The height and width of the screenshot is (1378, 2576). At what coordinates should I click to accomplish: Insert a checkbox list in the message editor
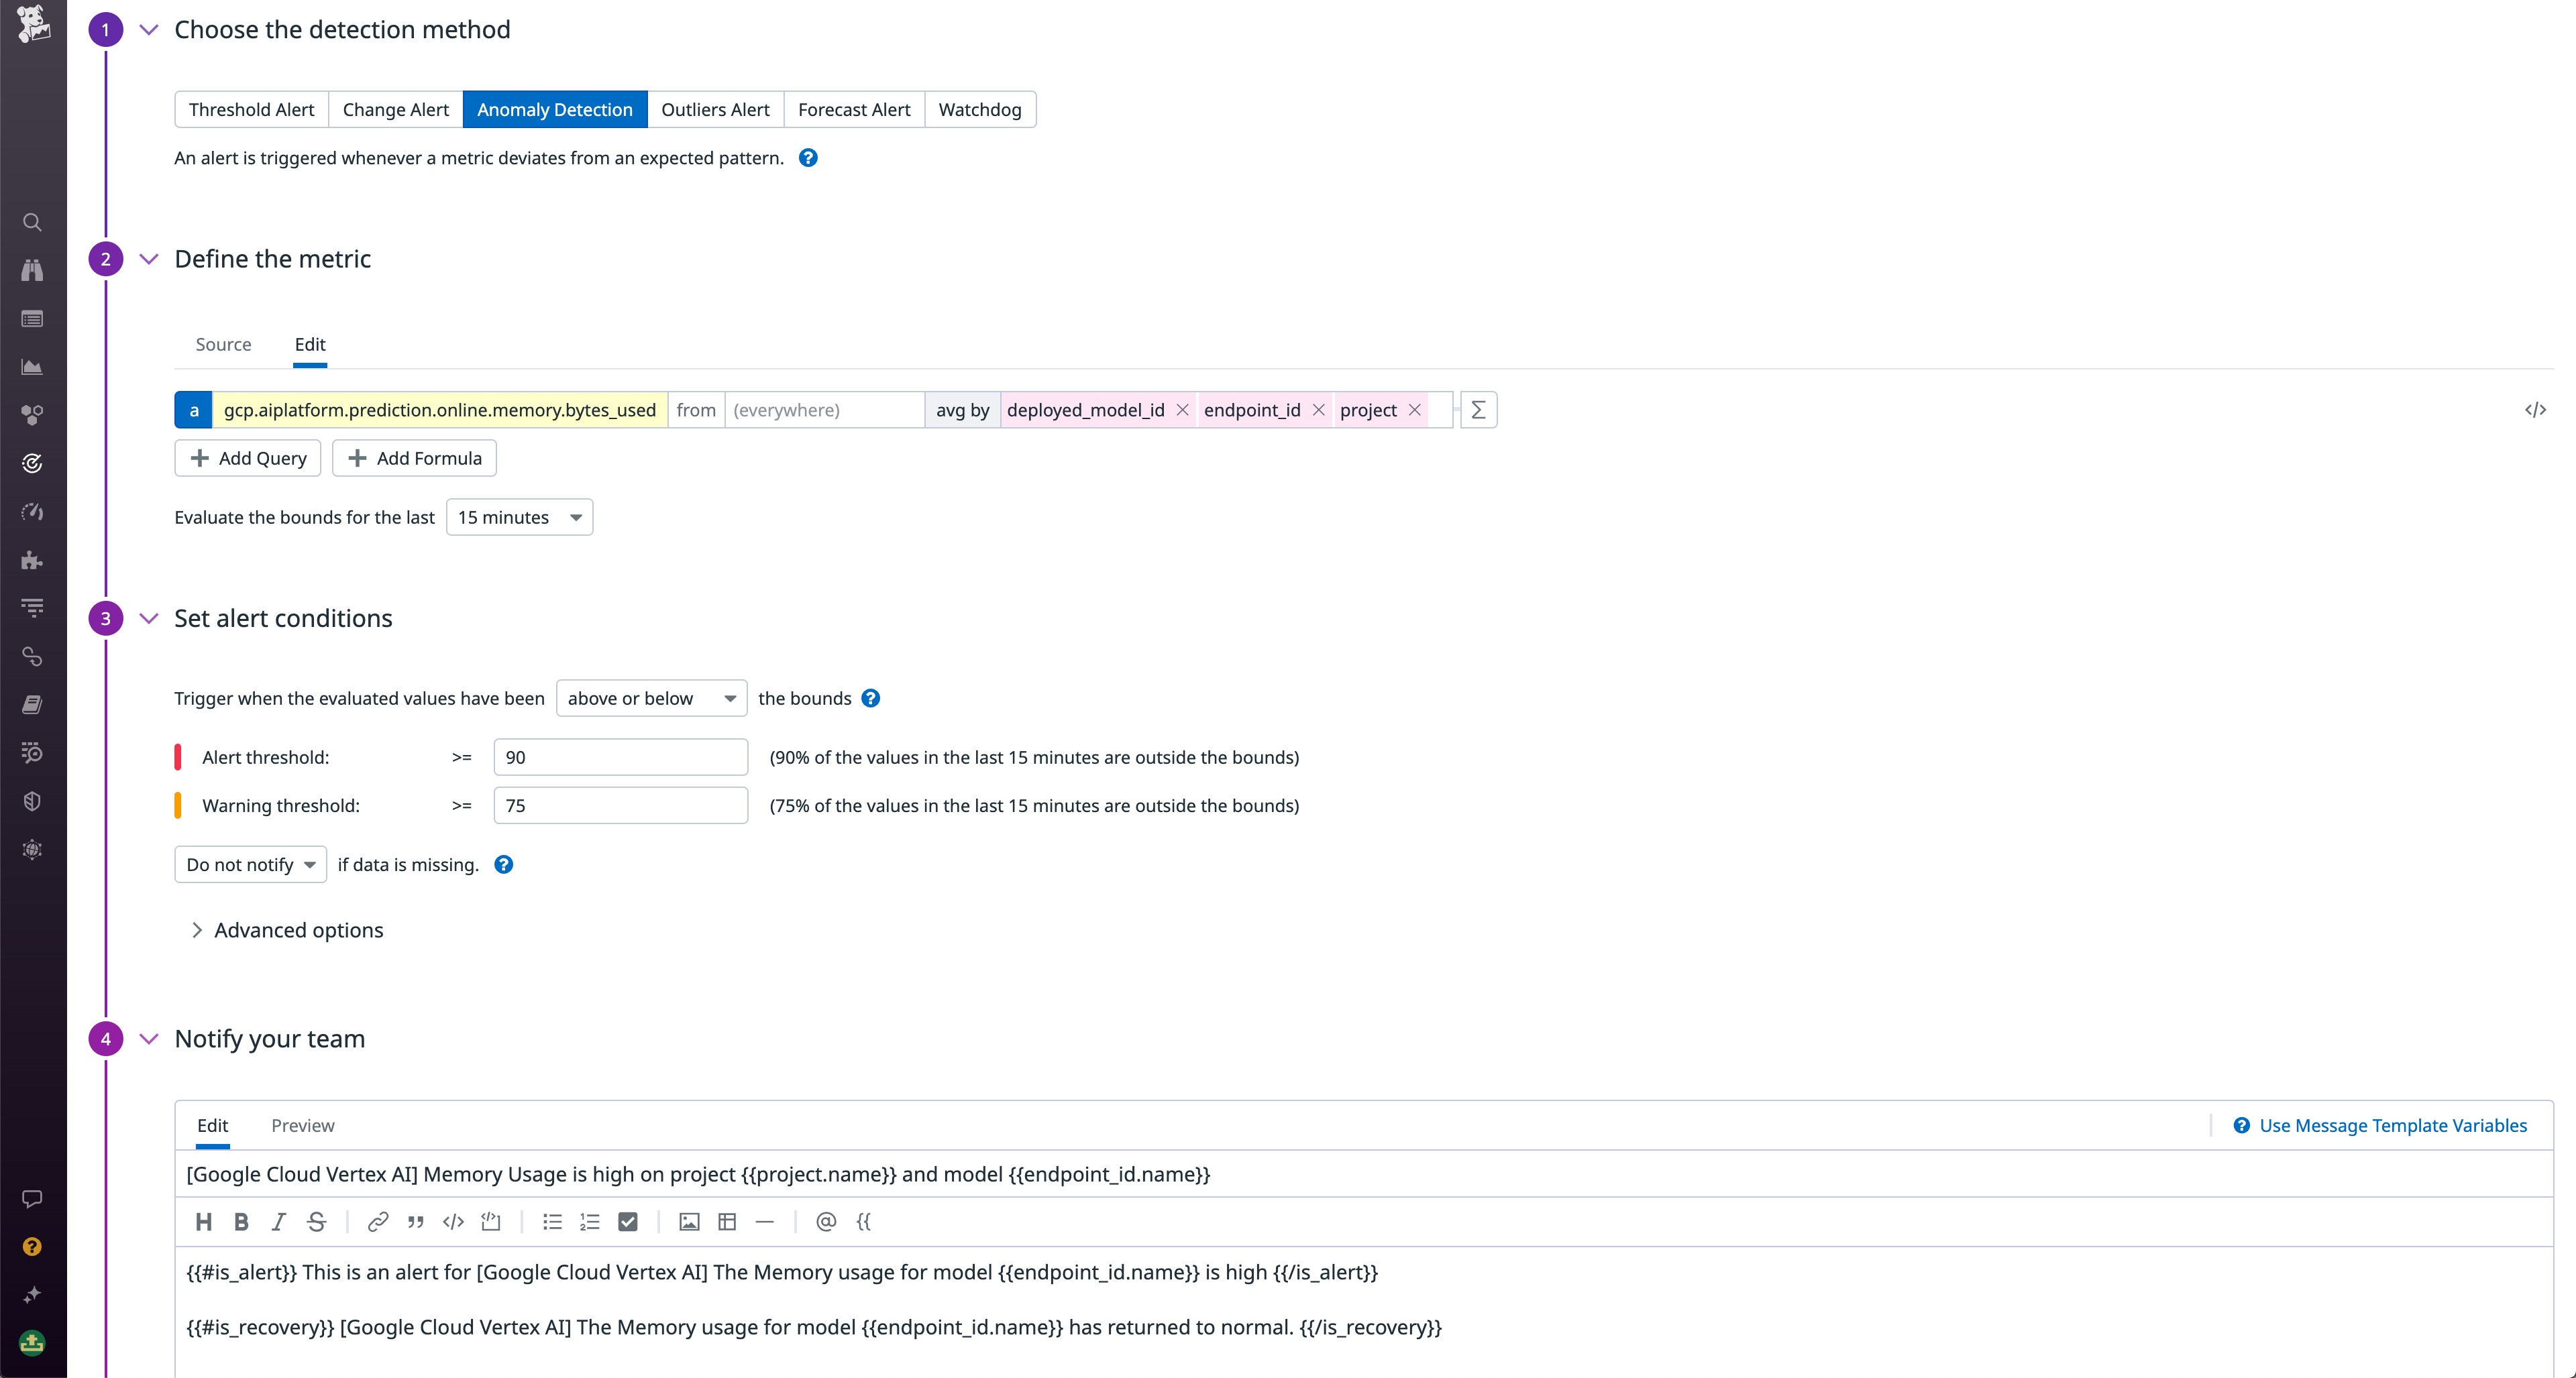[628, 1221]
